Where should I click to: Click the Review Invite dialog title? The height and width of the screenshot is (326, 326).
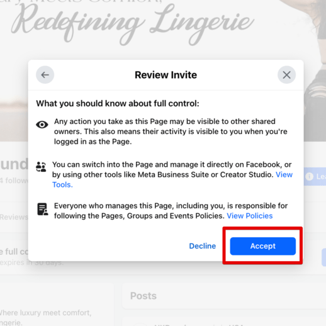166,75
